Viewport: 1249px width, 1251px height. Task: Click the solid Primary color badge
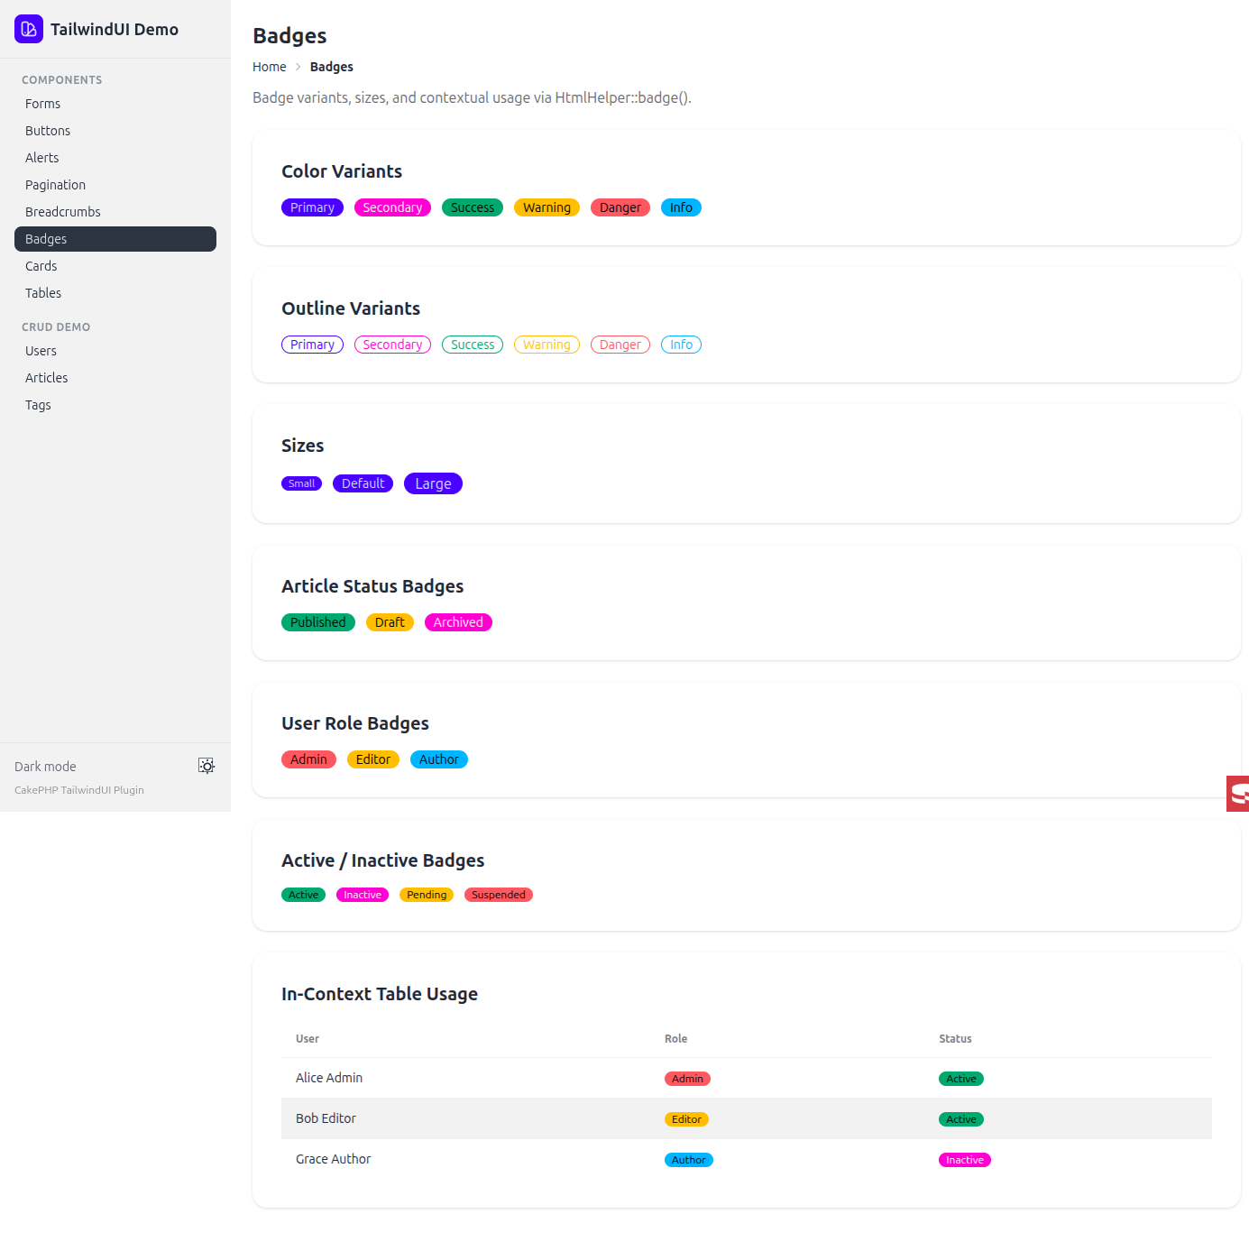[x=312, y=207]
